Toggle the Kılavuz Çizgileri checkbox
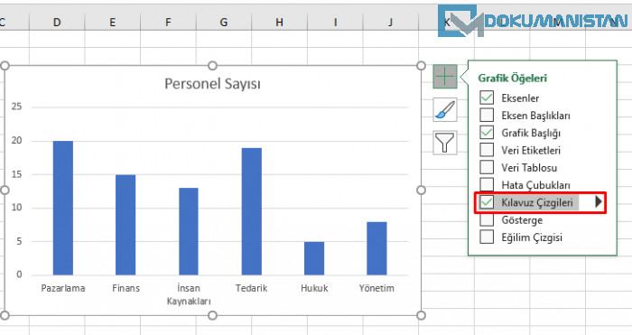 [x=487, y=202]
